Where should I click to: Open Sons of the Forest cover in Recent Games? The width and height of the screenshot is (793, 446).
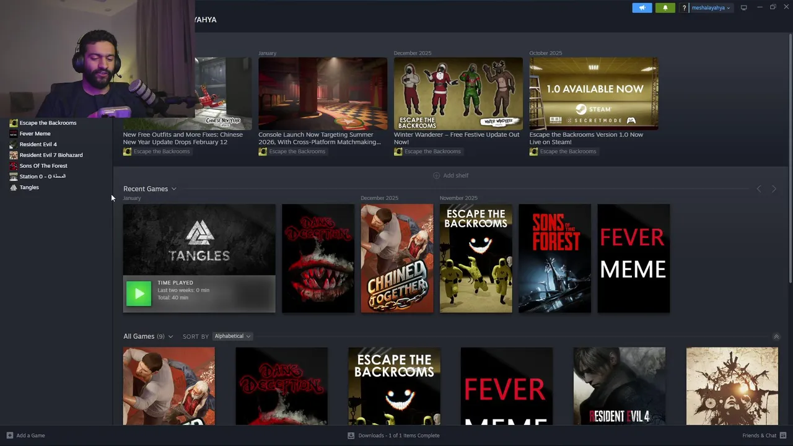tap(554, 258)
